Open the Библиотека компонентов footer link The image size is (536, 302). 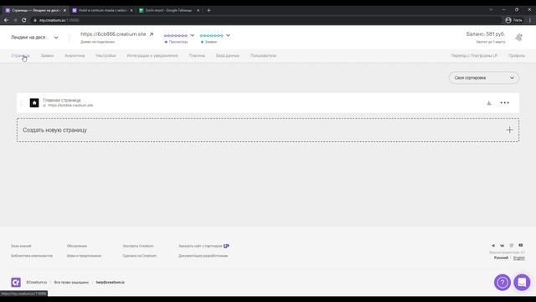tap(32, 256)
